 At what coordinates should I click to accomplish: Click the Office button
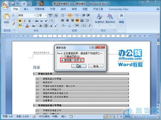[x=5, y=5]
